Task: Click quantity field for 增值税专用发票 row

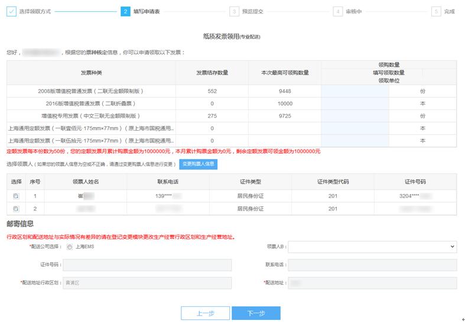Action: click(355, 116)
